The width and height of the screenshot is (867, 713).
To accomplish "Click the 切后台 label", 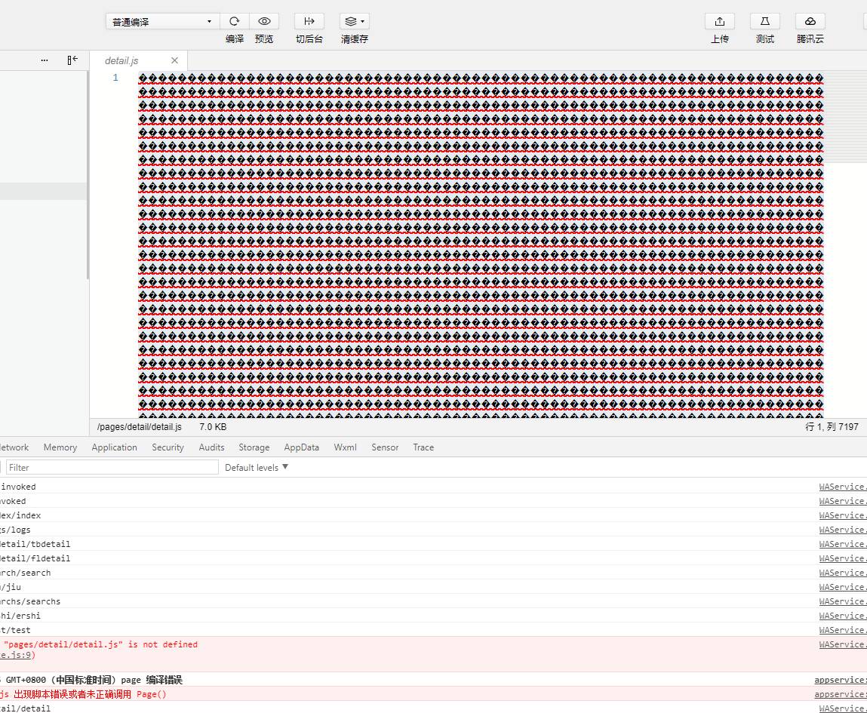I will pos(309,38).
